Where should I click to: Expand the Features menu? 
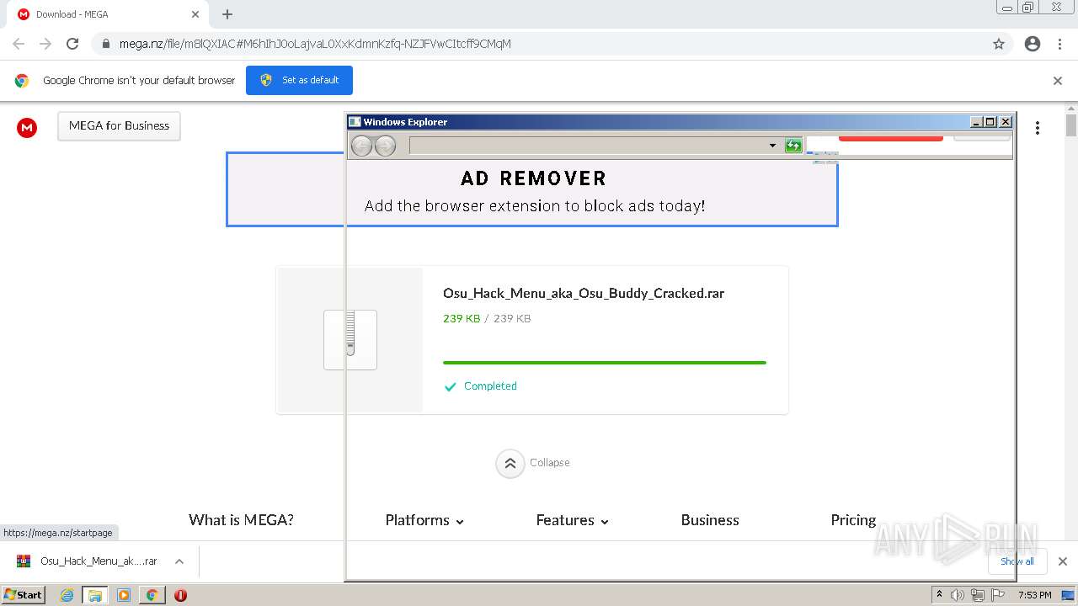(x=572, y=520)
